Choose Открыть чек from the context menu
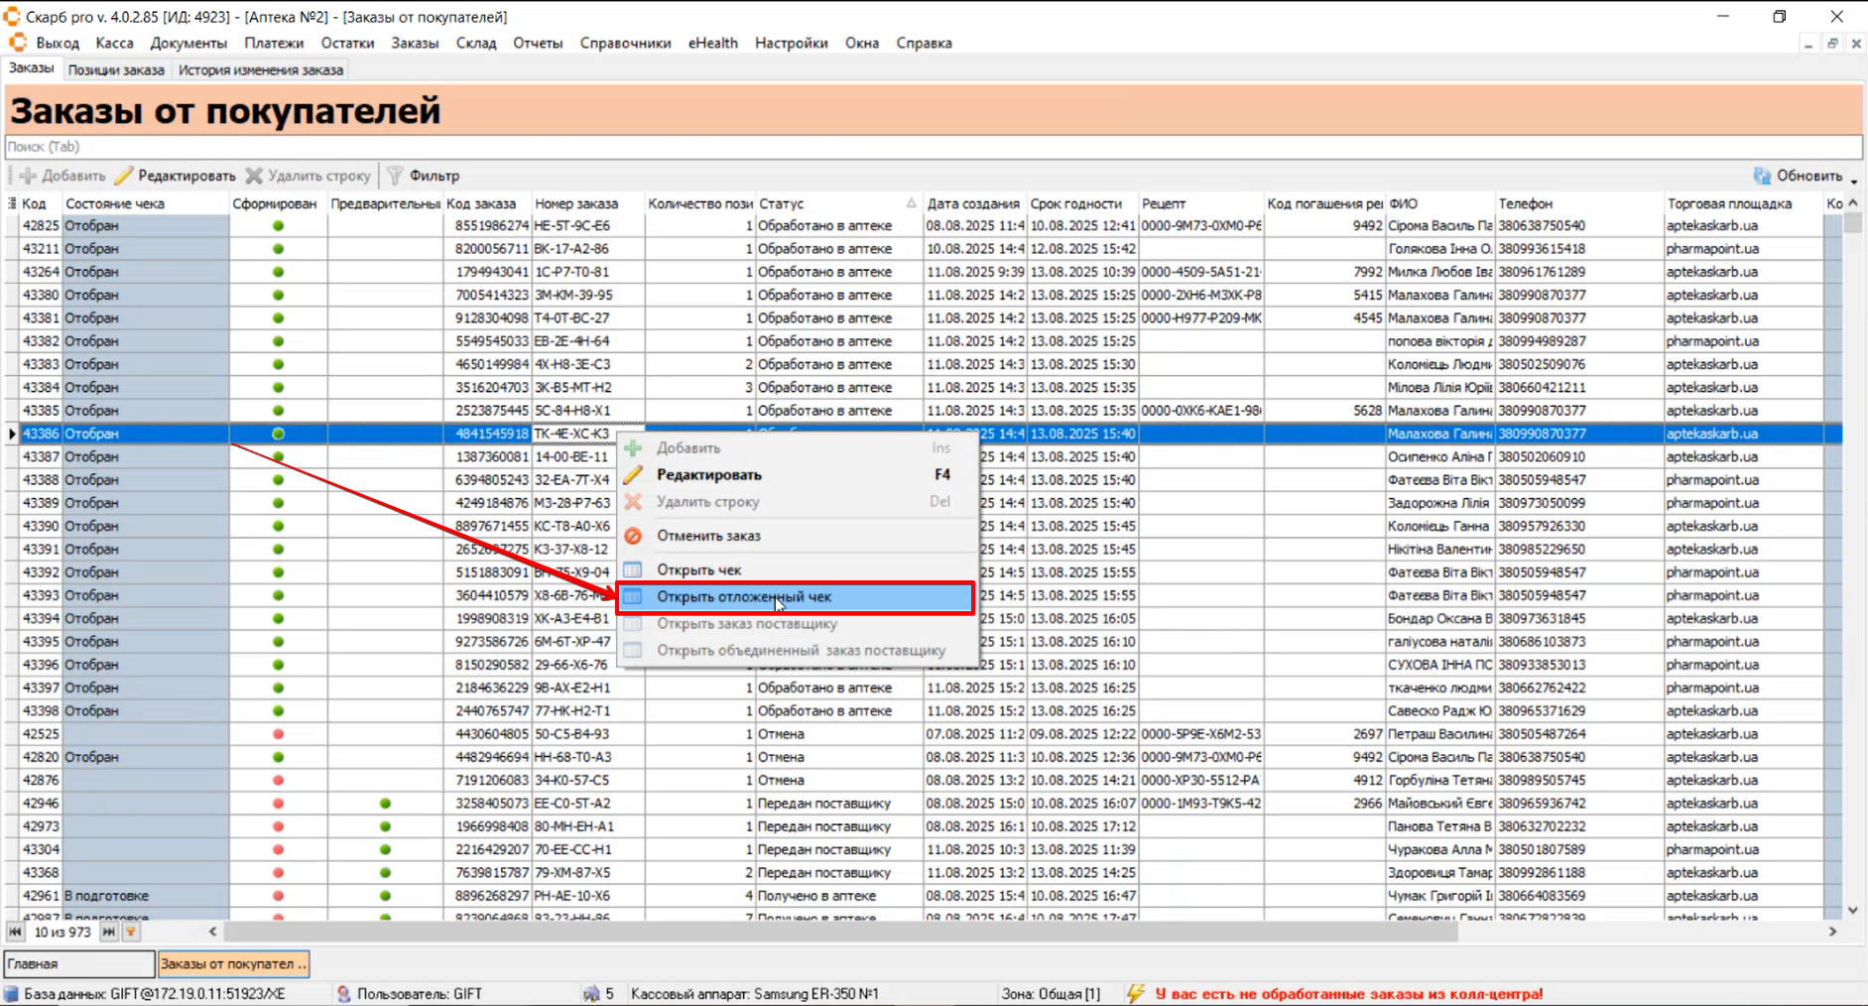1868x1006 pixels. [x=698, y=570]
